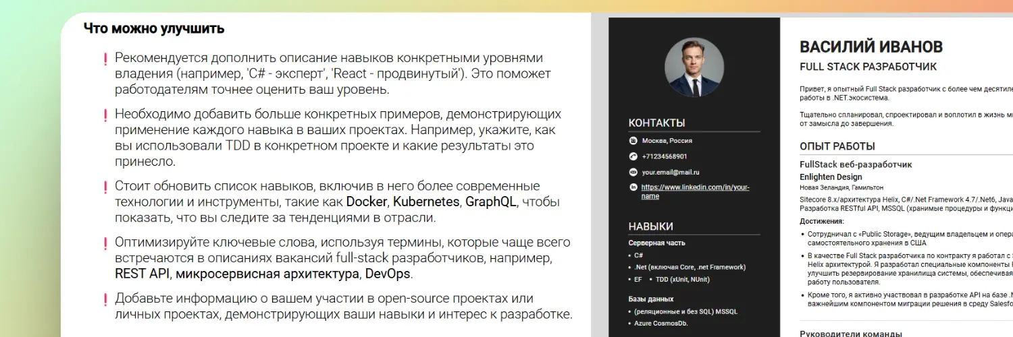Click the 'C#' skill item
Screen dimensions: 1013x337
639,255
